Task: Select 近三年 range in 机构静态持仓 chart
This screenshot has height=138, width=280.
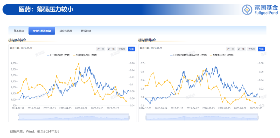Action: [x=111, y=49]
